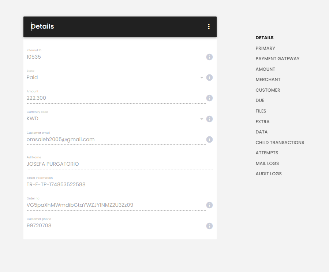Click the info icon for Customer phone
Image resolution: width=329 pixels, height=272 pixels.
[x=209, y=226]
